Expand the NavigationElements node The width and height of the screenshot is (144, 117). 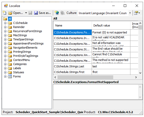tap(5, 48)
